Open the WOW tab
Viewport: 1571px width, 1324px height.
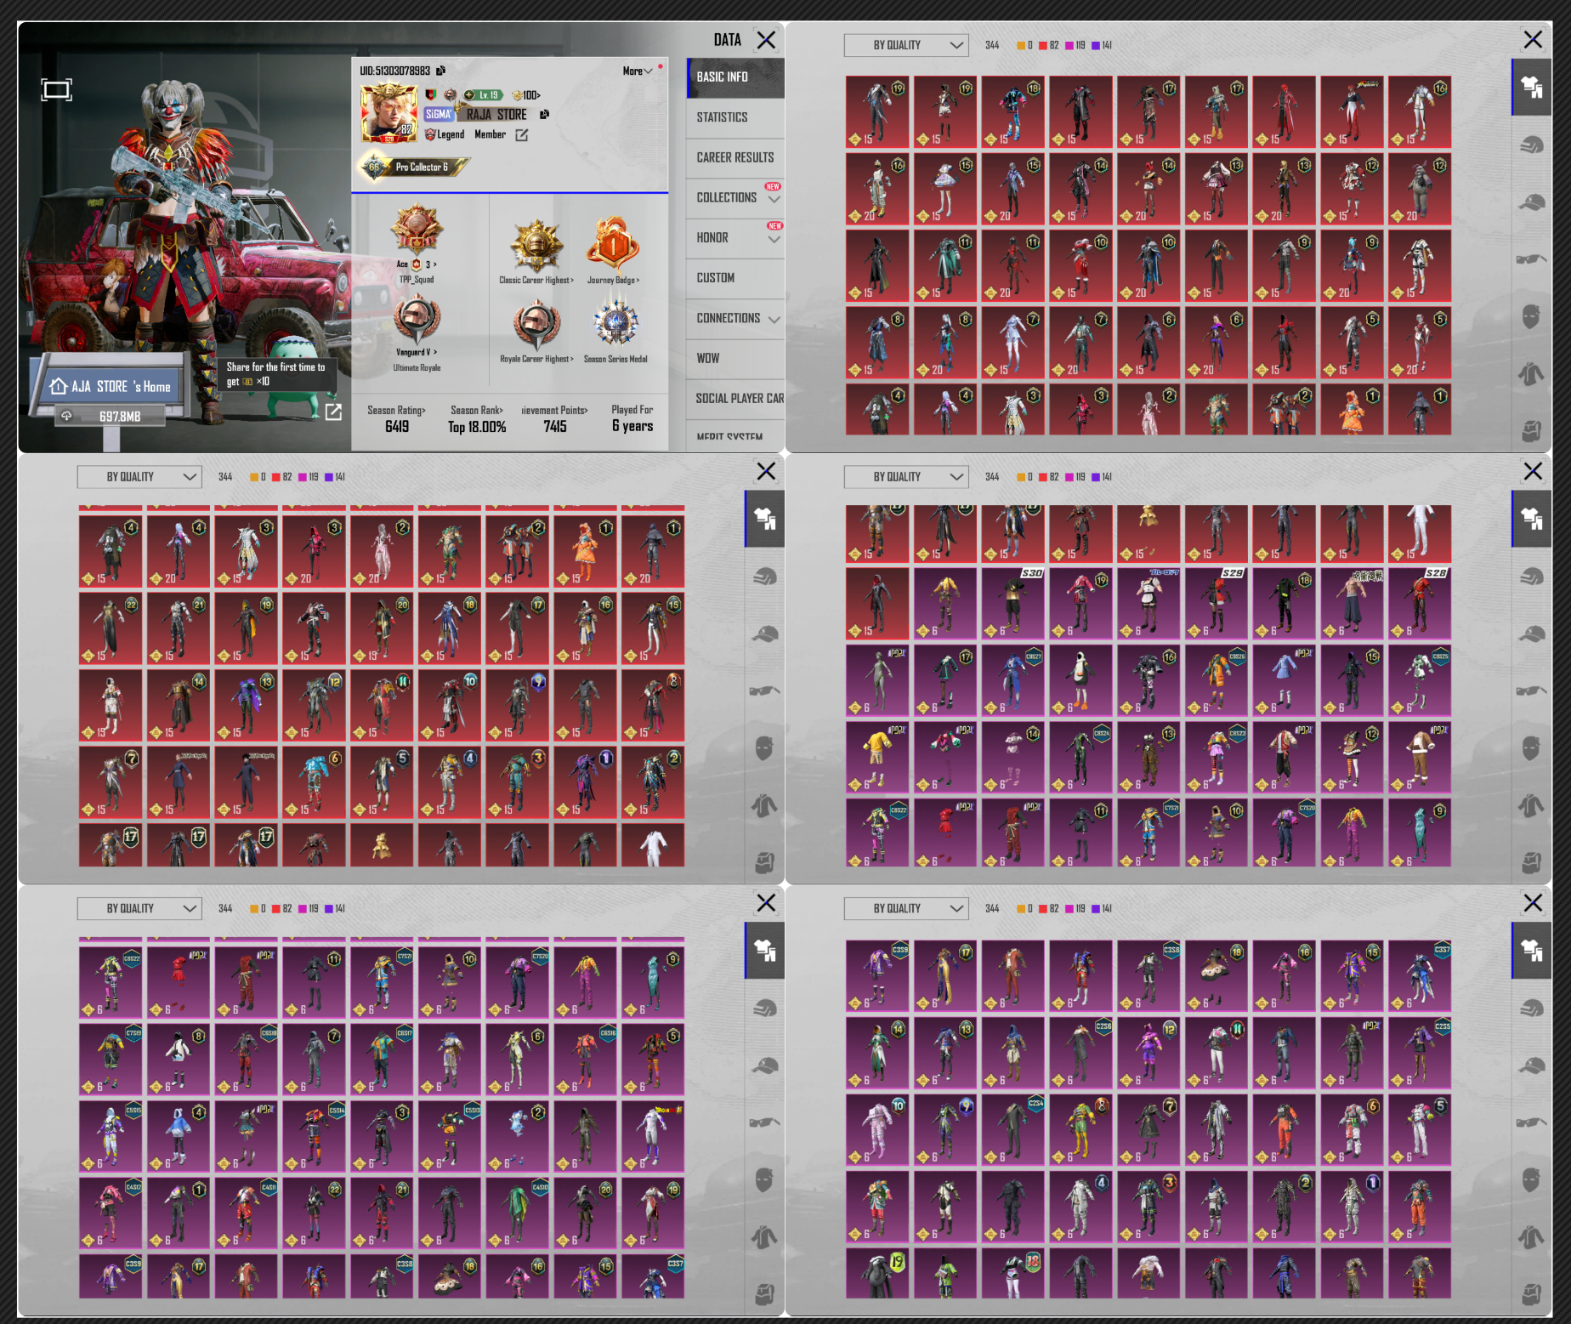click(735, 358)
